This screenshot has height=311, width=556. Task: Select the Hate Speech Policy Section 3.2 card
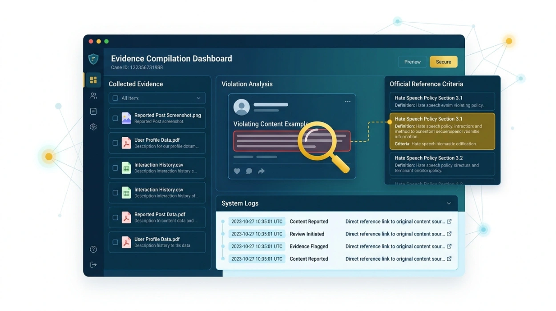442,164
